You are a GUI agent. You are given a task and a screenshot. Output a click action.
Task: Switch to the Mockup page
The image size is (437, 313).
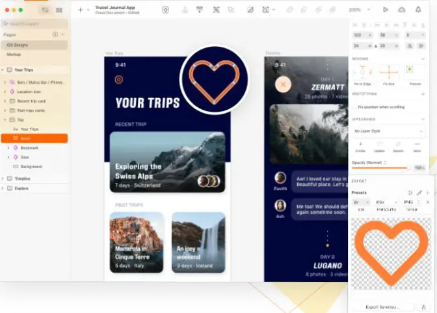(x=14, y=55)
